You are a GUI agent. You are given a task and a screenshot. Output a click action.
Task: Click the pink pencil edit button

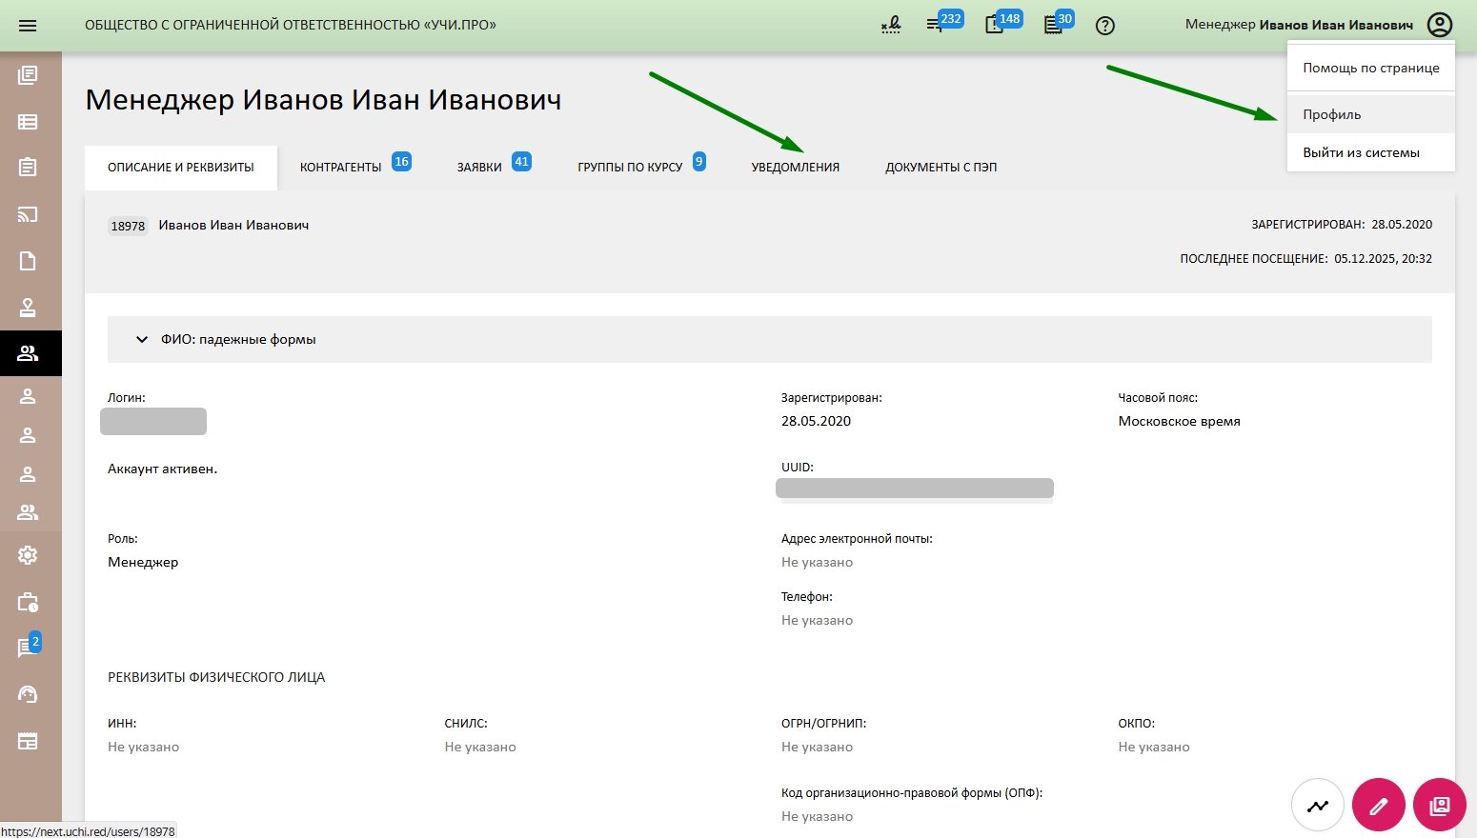(x=1378, y=806)
